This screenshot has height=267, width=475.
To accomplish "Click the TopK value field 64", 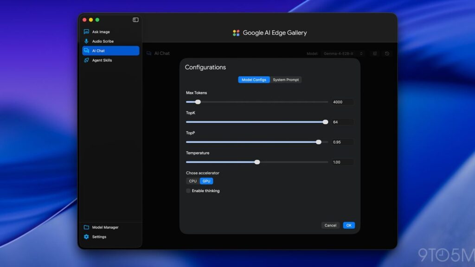I will (x=342, y=122).
